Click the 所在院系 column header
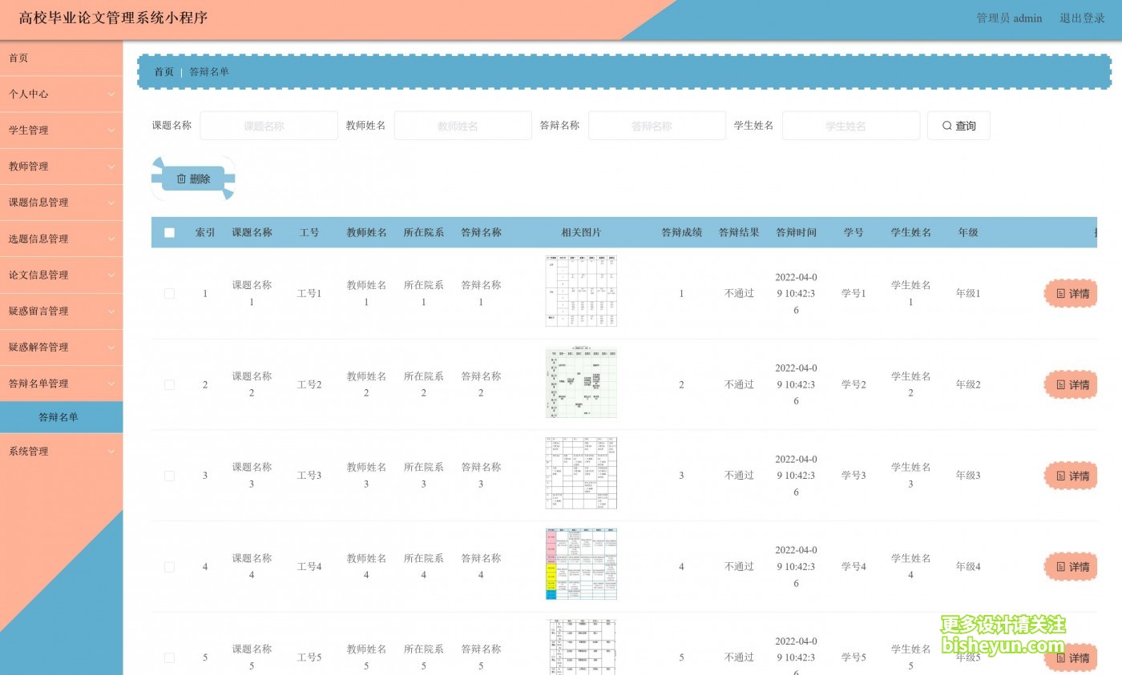 (x=423, y=232)
